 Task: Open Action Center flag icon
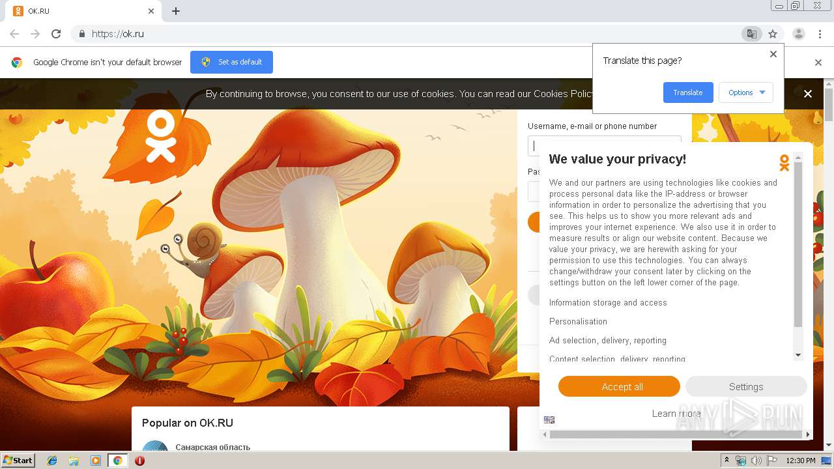(x=772, y=461)
